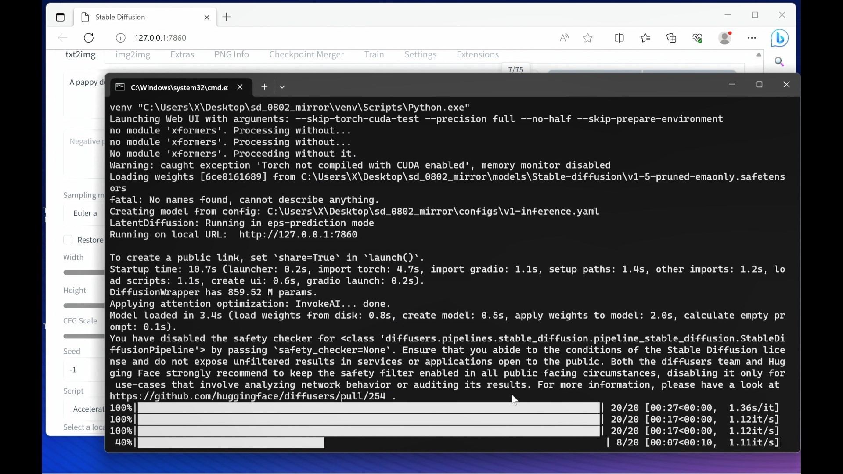
Task: Minimize the browser window
Action: tap(728, 15)
